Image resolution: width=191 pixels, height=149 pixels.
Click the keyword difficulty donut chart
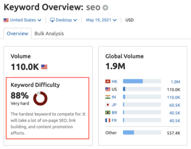pos(40,98)
